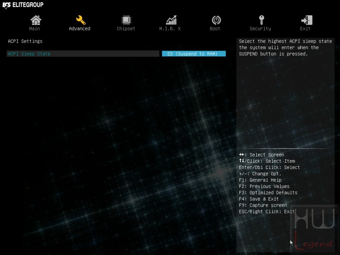Image resolution: width=340 pixels, height=255 pixels.
Task: Open the S3 (Suspend to RAM) dropdown
Action: point(194,54)
